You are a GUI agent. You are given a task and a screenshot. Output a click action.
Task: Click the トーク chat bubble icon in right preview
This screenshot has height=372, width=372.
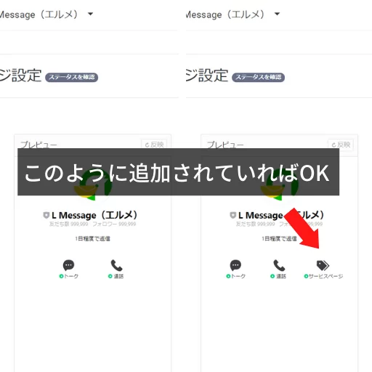pyautogui.click(x=235, y=265)
